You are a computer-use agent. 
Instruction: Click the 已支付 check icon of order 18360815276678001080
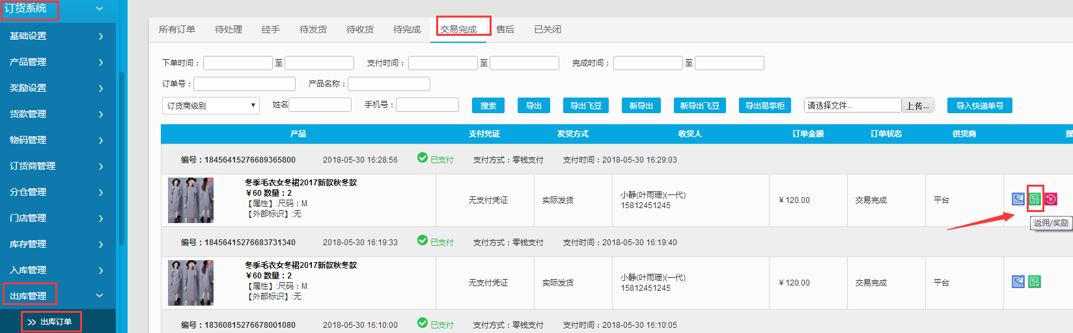[x=423, y=323]
